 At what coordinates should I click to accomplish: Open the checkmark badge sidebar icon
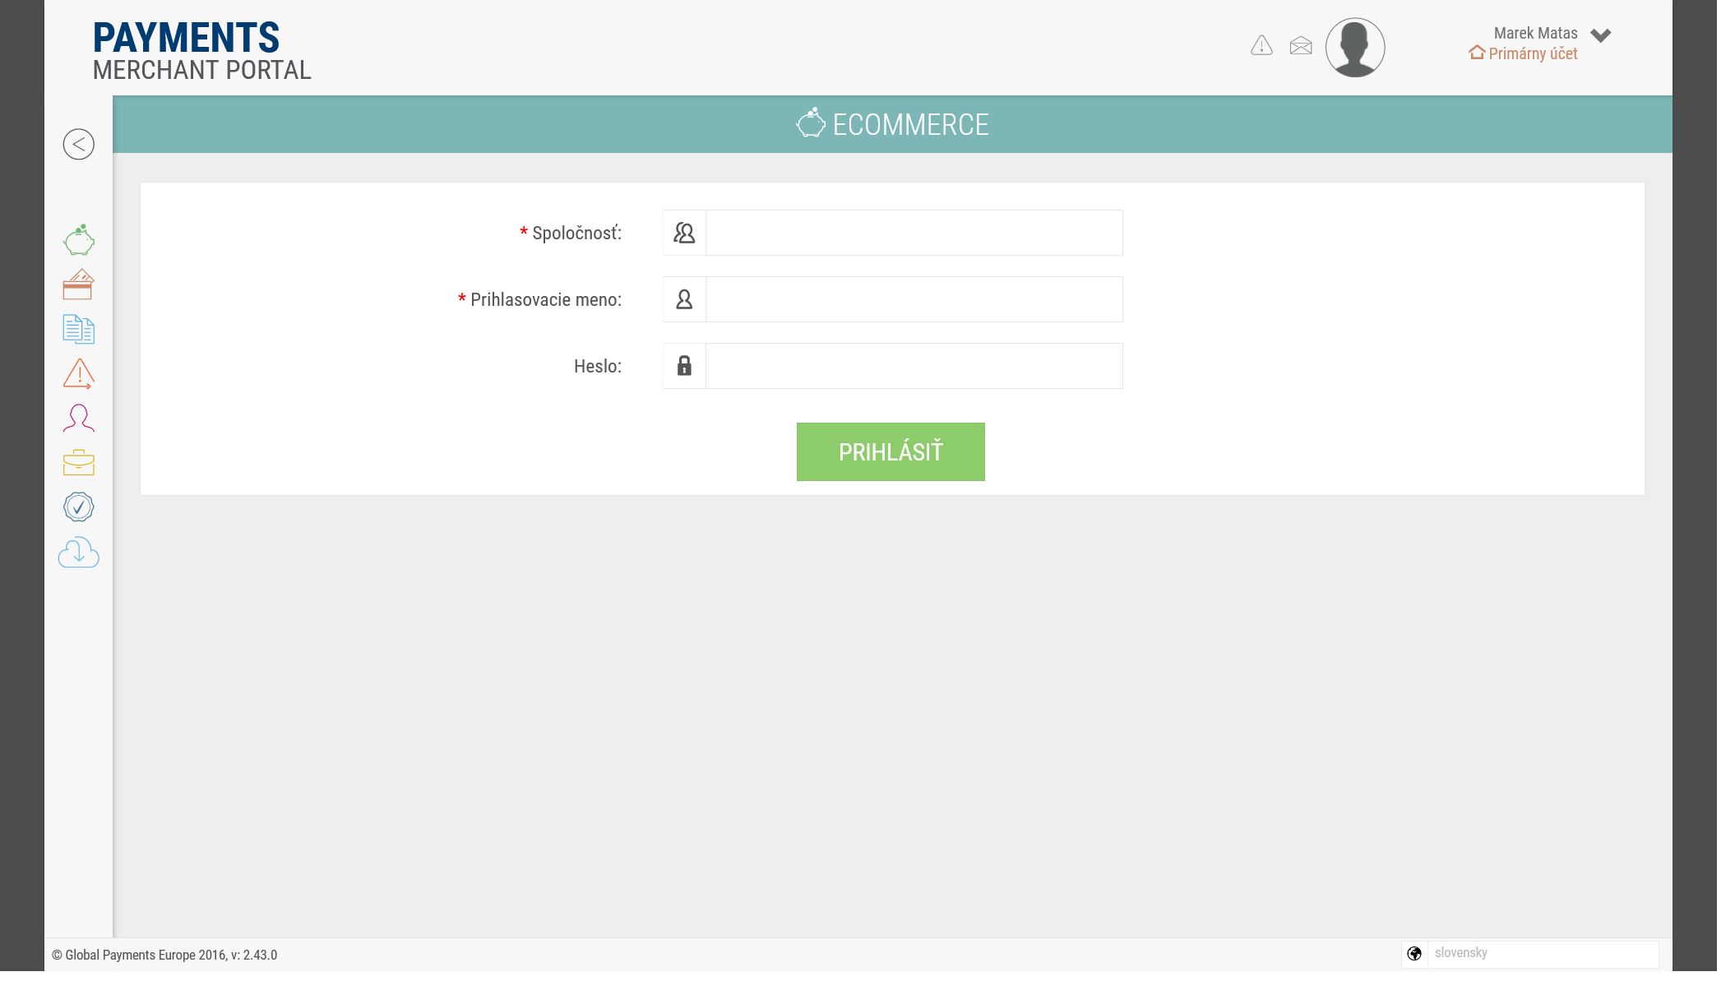tap(79, 507)
